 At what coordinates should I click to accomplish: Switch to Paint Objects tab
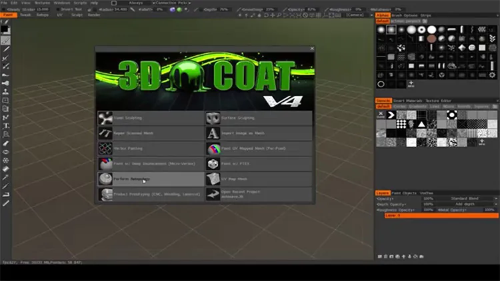coord(404,193)
